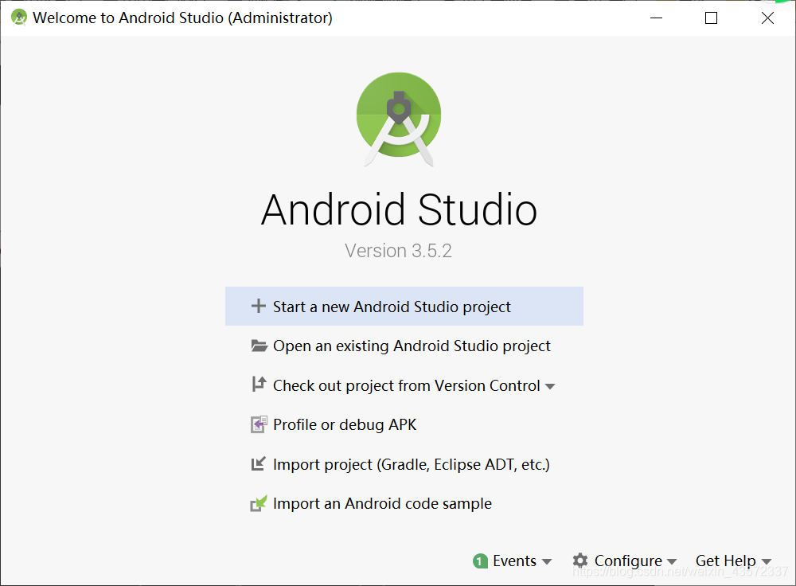Expand the Configure dropdown arrow
This screenshot has height=586, width=796.
coord(672,561)
